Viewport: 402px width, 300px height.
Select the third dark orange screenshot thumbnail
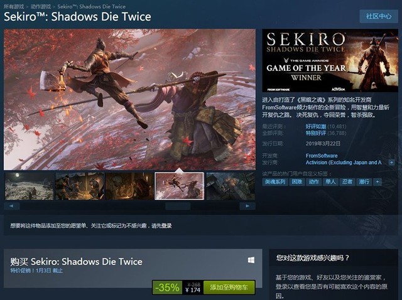130,186
